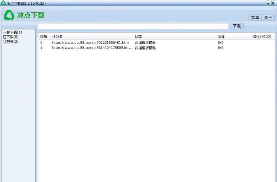277x182 pixels.
Task: Sort by the 序号 column header
Action: tap(43, 37)
